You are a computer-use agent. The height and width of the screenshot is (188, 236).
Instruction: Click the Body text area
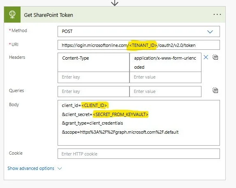click(x=139, y=123)
